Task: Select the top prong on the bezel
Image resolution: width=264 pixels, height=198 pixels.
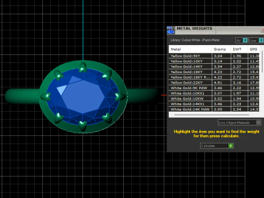Action: (83, 67)
